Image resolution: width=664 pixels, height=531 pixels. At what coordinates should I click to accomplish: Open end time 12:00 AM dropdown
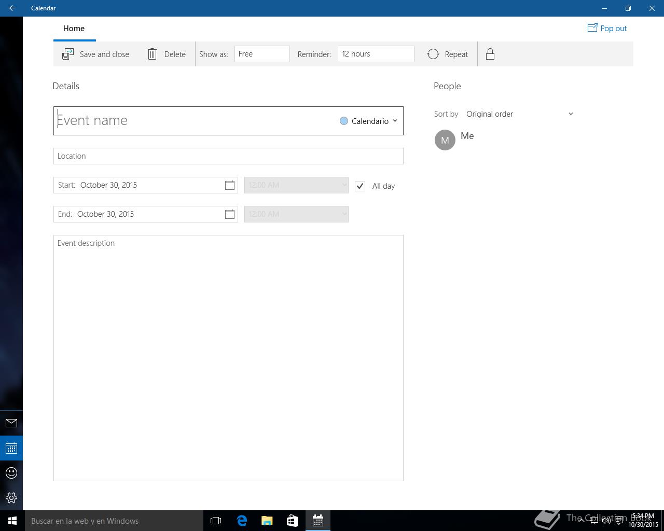296,214
